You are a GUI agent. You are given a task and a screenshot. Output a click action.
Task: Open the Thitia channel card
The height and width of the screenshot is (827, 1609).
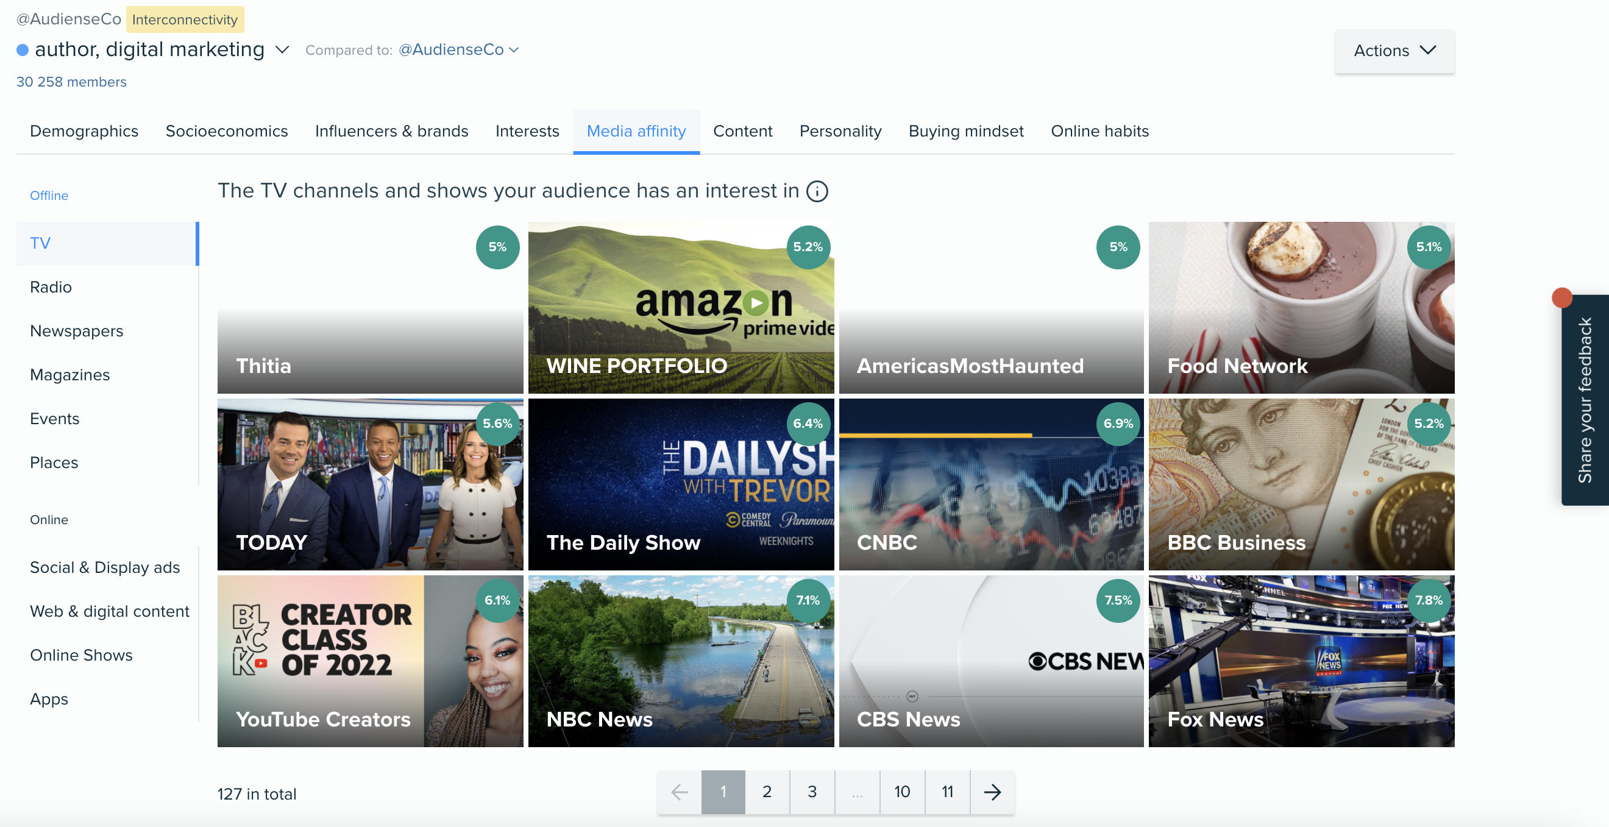click(x=370, y=307)
